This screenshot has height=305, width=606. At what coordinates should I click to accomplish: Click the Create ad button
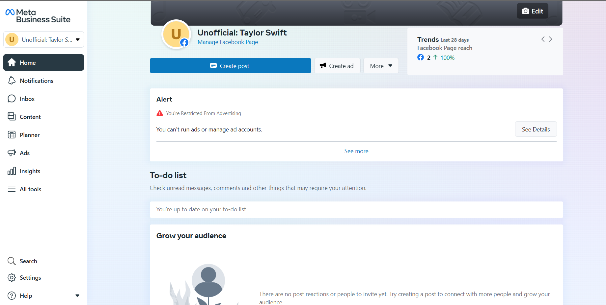tap(337, 66)
